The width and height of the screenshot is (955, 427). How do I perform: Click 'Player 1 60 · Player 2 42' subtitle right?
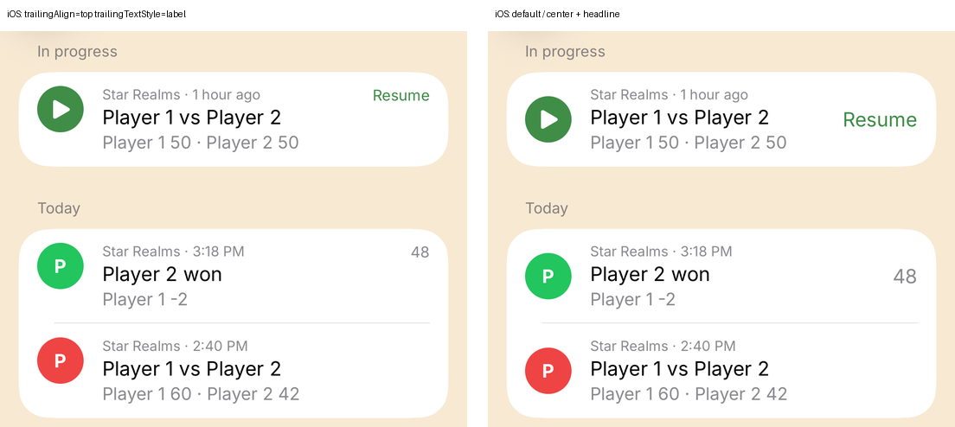(689, 394)
